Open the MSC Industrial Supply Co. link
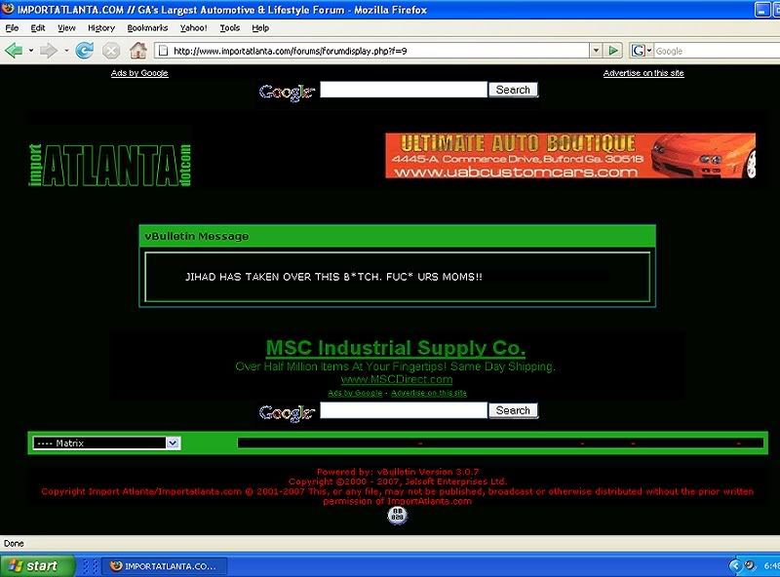The image size is (780, 577). pos(395,348)
